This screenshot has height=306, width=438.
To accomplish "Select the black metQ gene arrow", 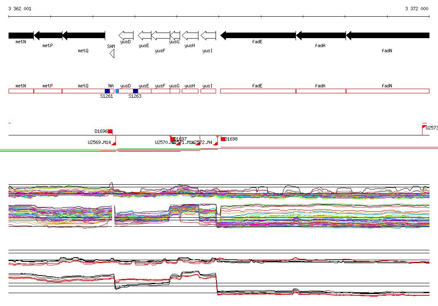I will coord(83,35).
